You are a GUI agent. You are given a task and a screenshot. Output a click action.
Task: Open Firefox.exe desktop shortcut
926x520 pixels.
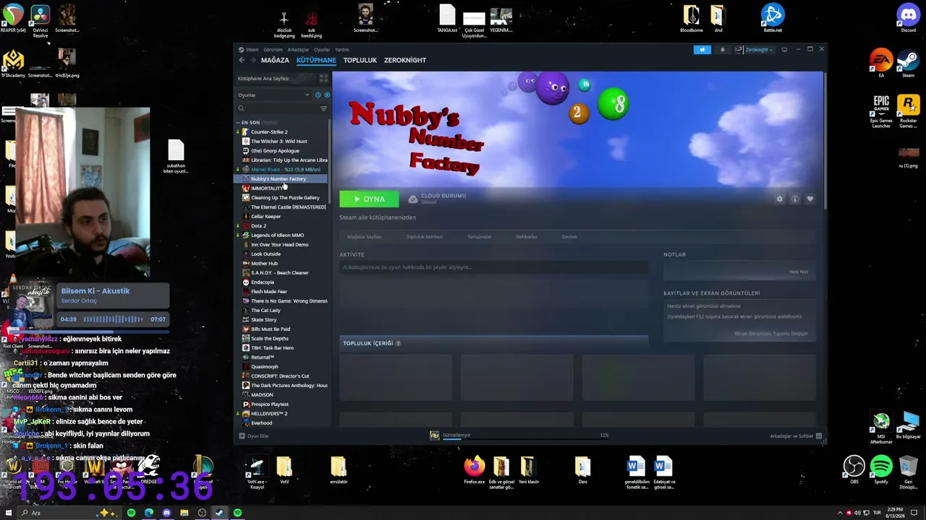[475, 469]
